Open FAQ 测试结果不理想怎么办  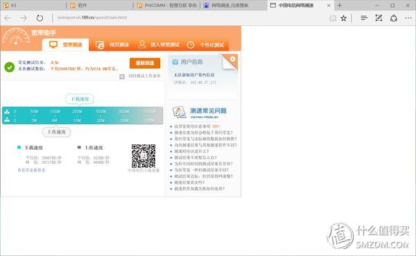[196, 157]
